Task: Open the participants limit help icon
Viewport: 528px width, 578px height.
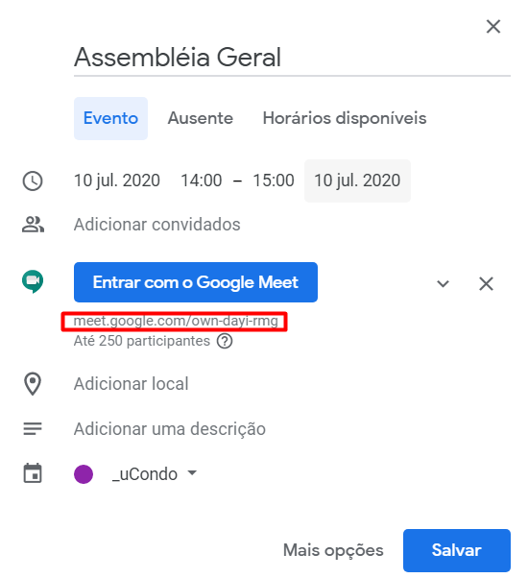Action: pos(225,341)
